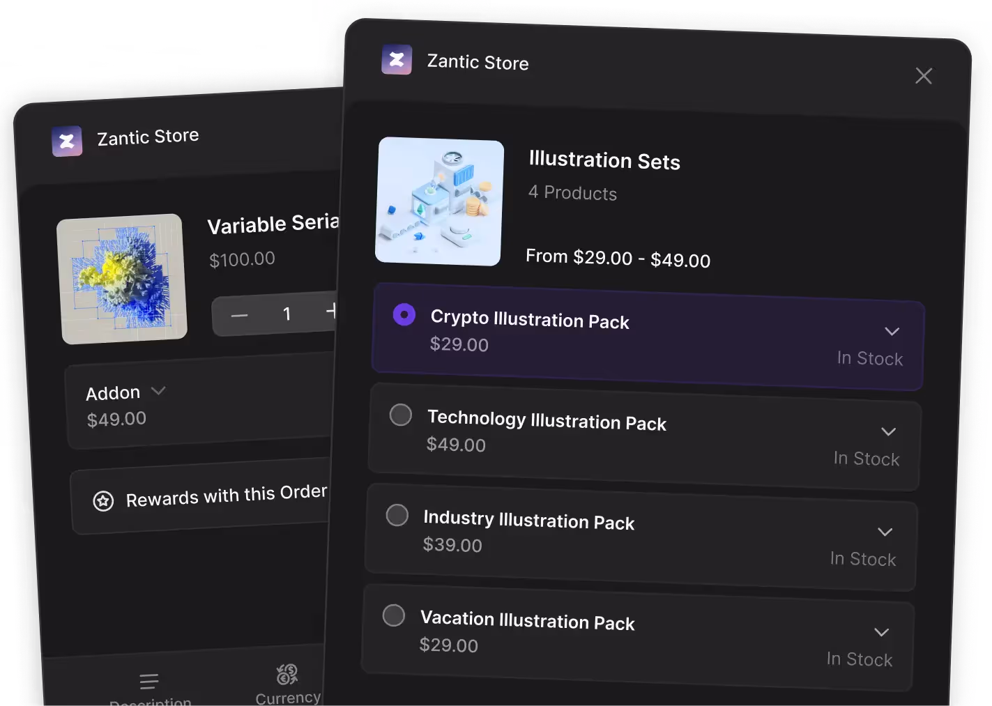The image size is (992, 706).
Task: Select the Crypto Illustration Pack radio button
Action: (404, 314)
